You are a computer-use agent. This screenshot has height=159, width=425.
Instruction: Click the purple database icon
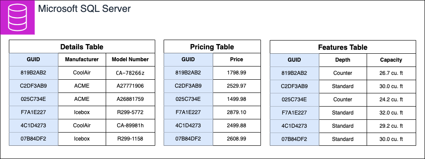17,17
